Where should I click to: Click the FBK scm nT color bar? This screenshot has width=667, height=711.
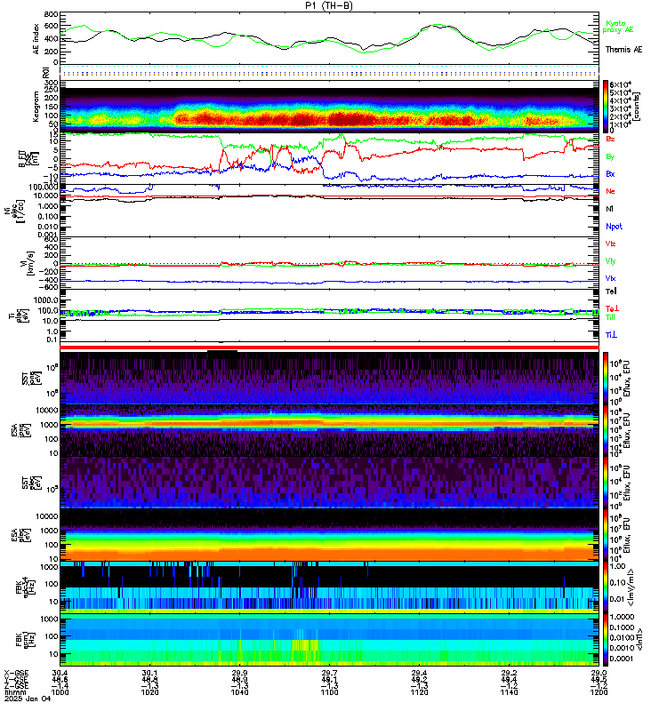(x=606, y=640)
